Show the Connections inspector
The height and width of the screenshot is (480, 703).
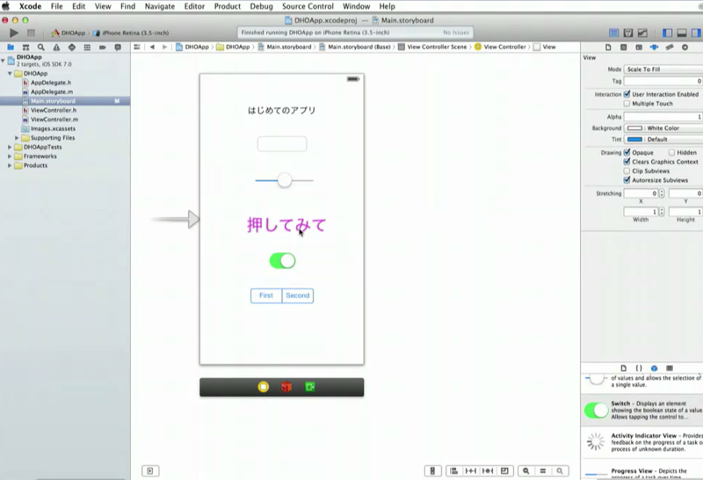pyautogui.click(x=685, y=47)
